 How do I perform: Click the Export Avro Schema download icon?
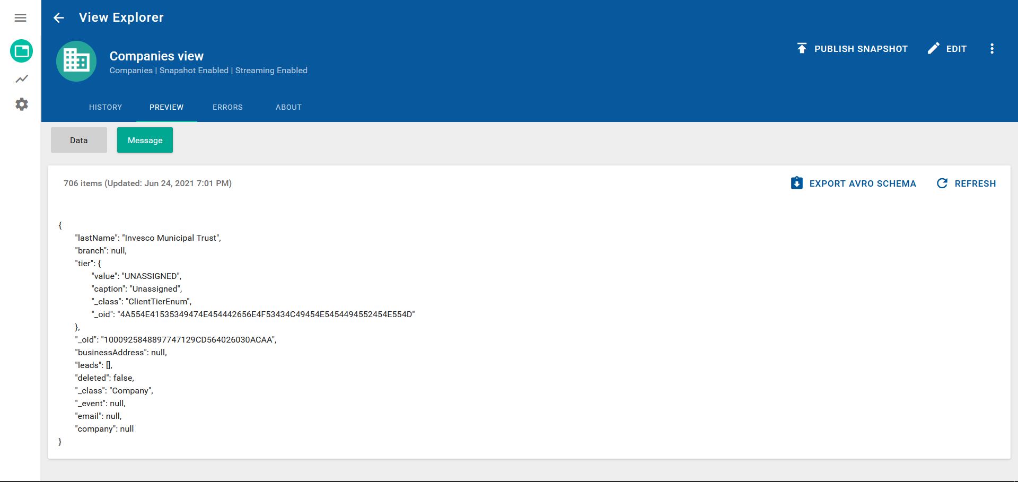[797, 182]
